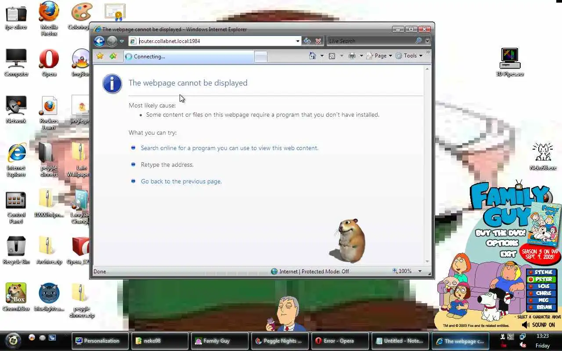
Task: Open the Control Panel desktop icon
Action: 16,207
